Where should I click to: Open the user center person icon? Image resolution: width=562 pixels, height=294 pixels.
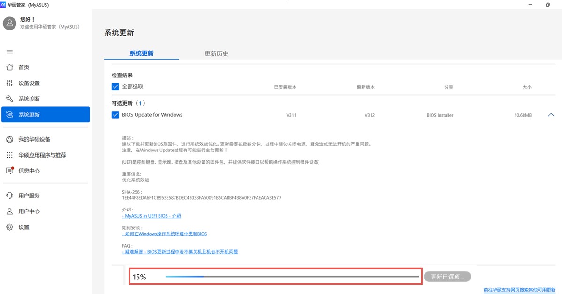point(9,211)
